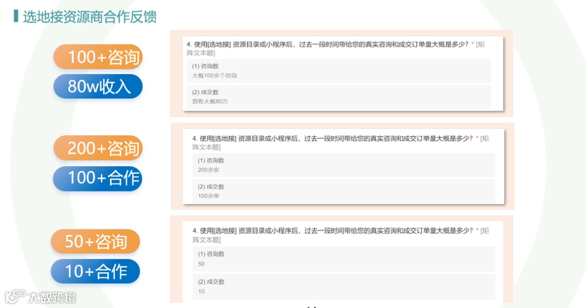Click the 咨询数 answer reading 50

click(201, 264)
